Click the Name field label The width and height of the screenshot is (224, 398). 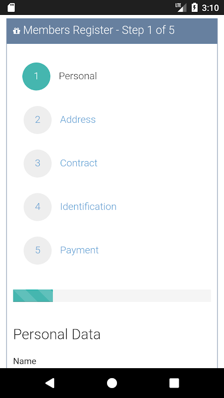click(x=24, y=361)
